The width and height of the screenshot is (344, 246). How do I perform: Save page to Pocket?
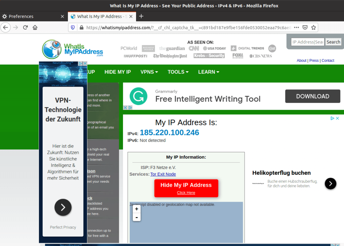pyautogui.click(x=305, y=28)
